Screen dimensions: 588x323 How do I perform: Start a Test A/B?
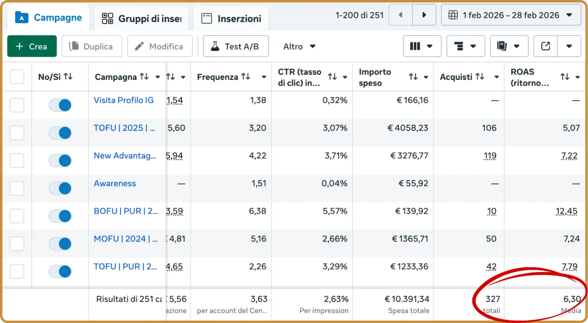tap(236, 46)
